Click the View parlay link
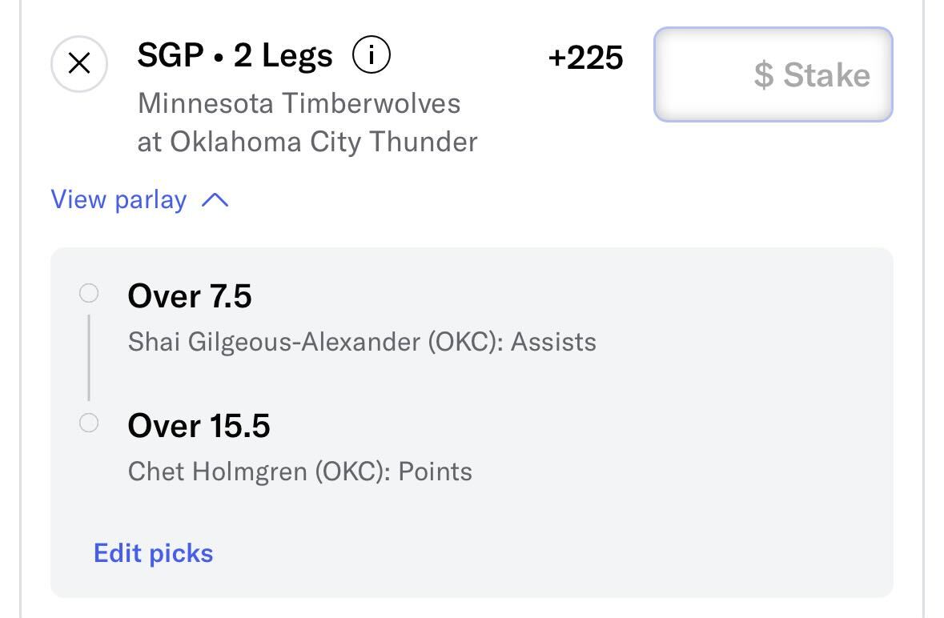 (119, 200)
